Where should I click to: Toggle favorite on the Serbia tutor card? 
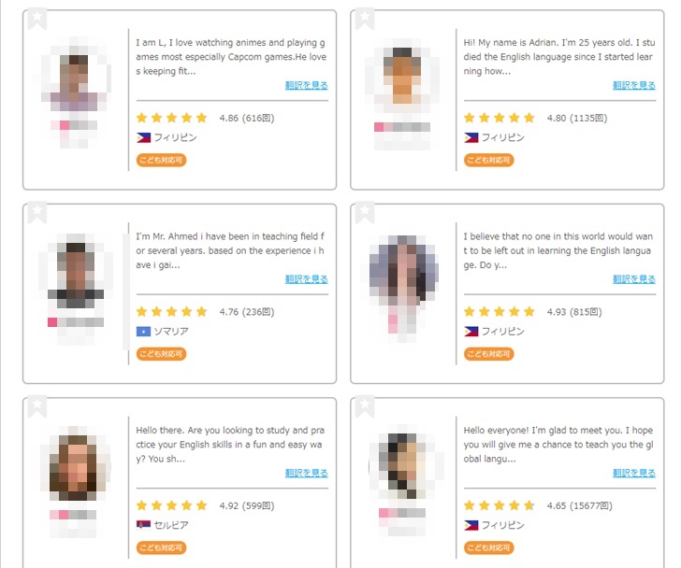[x=37, y=406]
